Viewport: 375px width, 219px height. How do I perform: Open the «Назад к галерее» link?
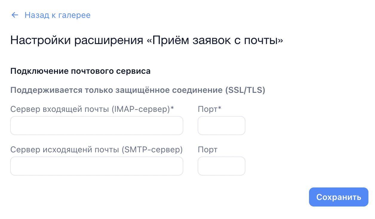(57, 15)
